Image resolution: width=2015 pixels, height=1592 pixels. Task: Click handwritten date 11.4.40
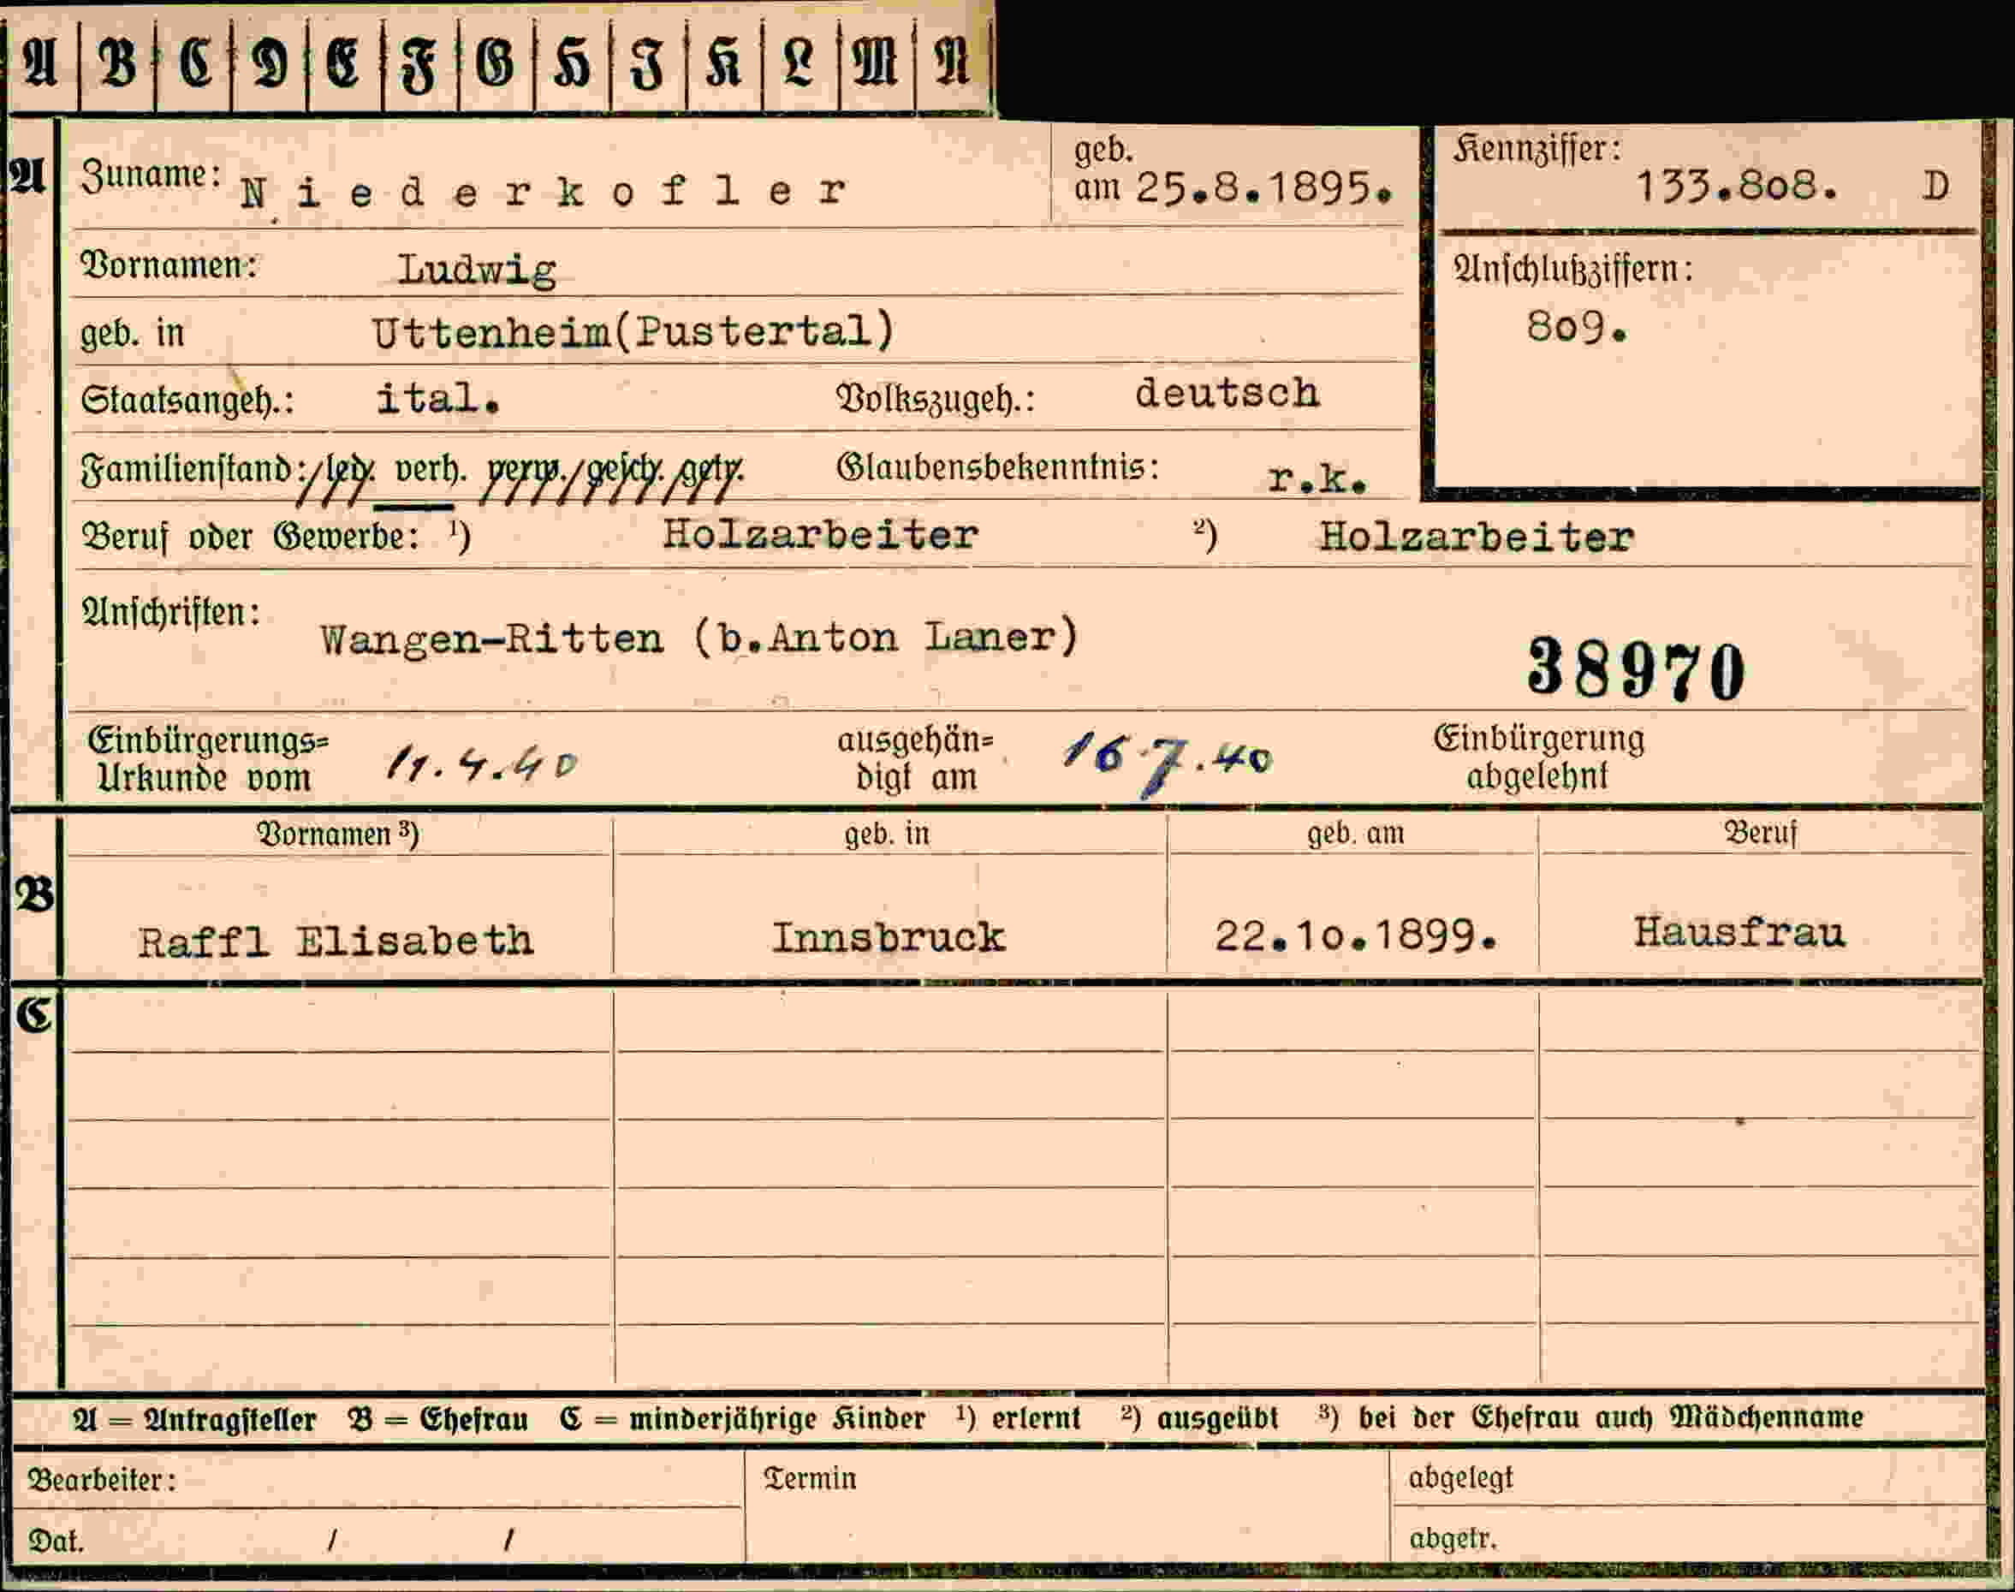point(482,764)
